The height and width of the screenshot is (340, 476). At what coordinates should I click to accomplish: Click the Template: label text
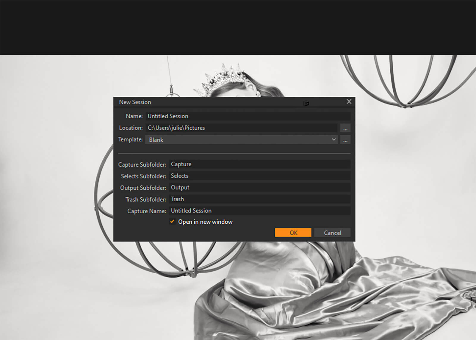(130, 140)
